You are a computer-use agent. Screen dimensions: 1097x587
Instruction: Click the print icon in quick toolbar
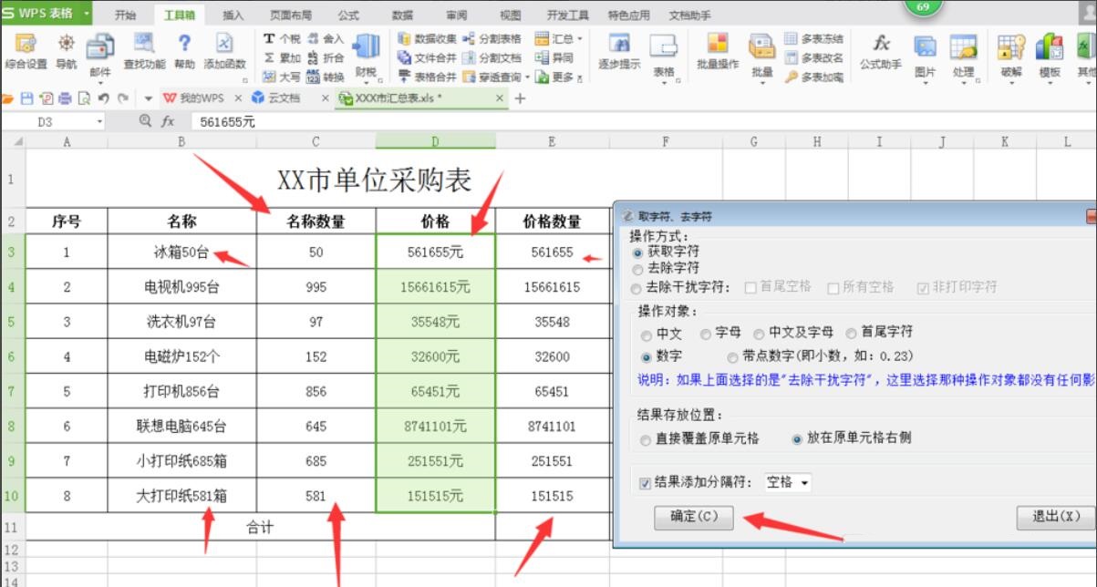pyautogui.click(x=65, y=98)
